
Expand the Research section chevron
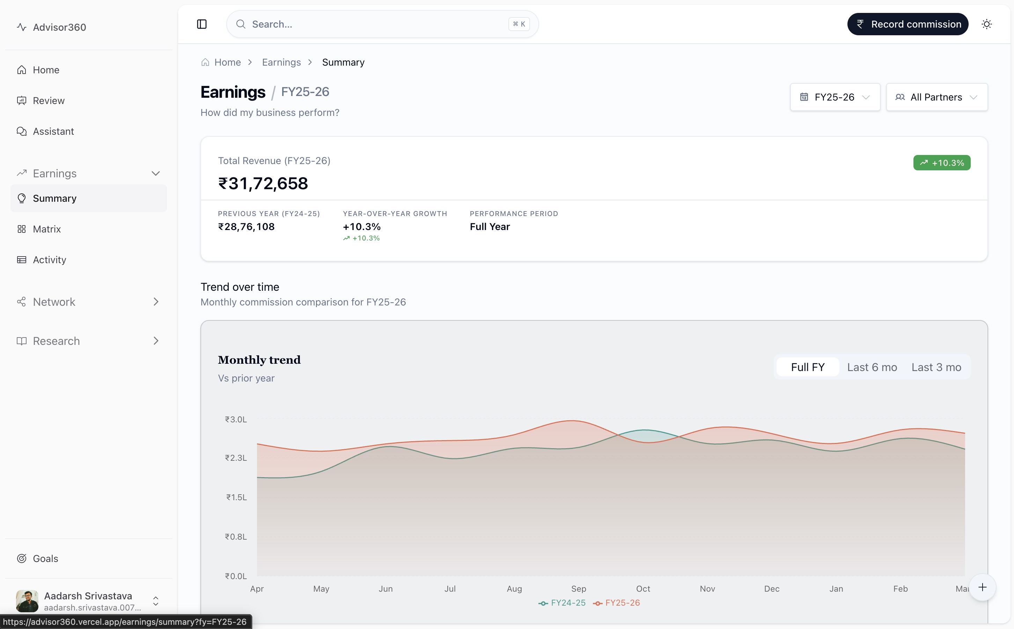(156, 341)
